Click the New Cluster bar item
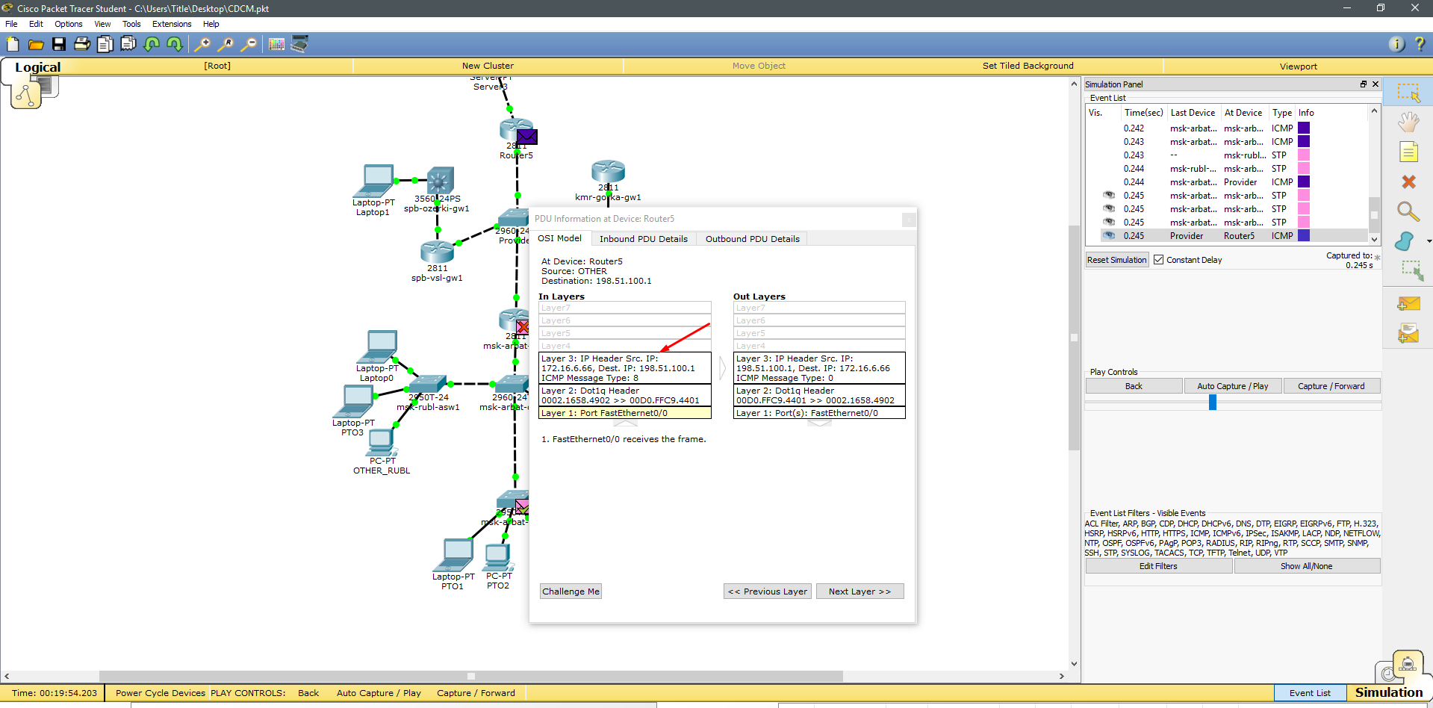This screenshot has height=708, width=1433. 488,66
